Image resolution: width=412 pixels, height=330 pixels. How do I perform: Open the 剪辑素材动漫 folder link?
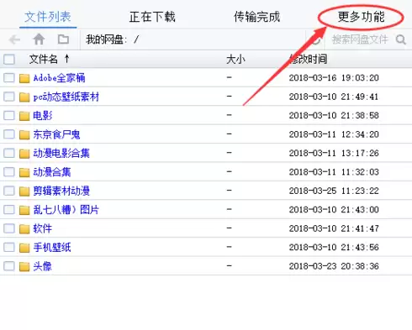61,191
